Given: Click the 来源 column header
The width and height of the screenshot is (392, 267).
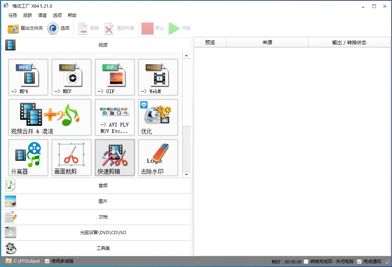Looking at the screenshot, I should tap(267, 43).
